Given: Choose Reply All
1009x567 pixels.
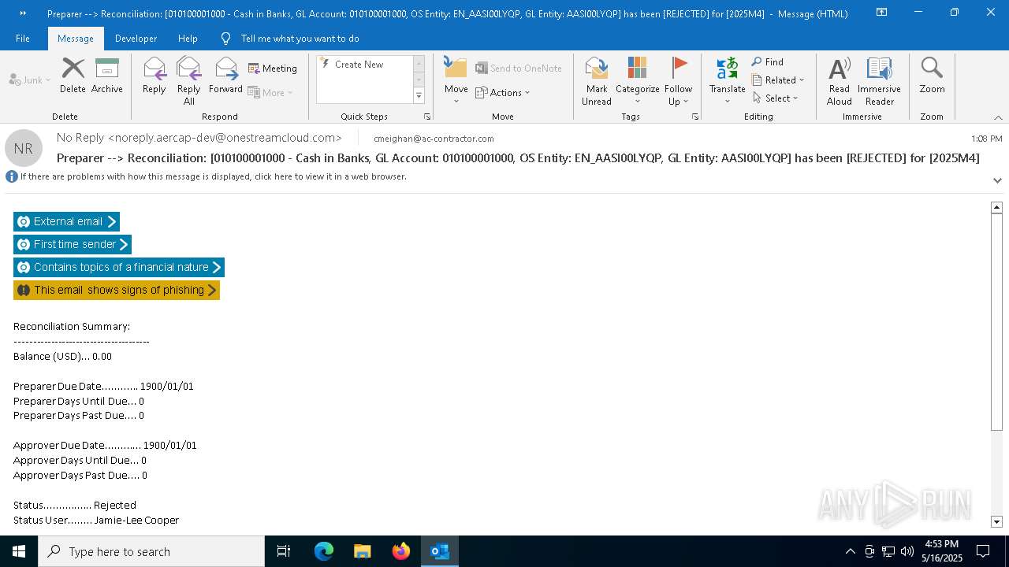Looking at the screenshot, I should pos(189,81).
